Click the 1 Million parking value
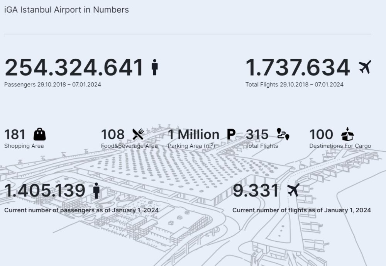 [x=193, y=134]
